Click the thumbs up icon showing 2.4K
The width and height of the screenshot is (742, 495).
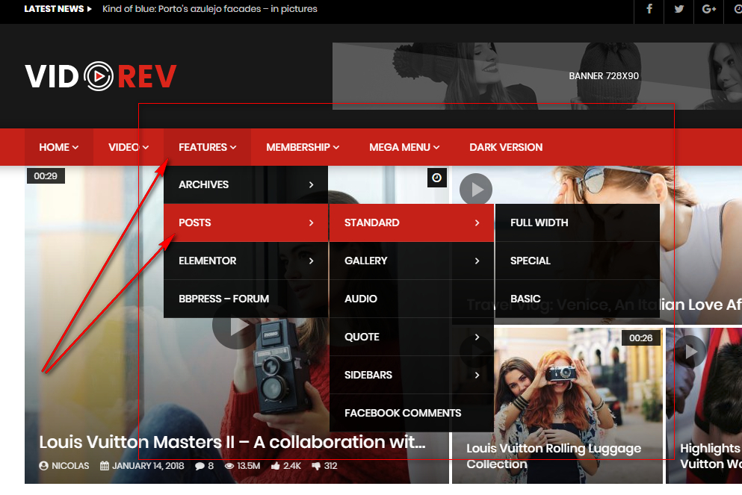tap(275, 466)
